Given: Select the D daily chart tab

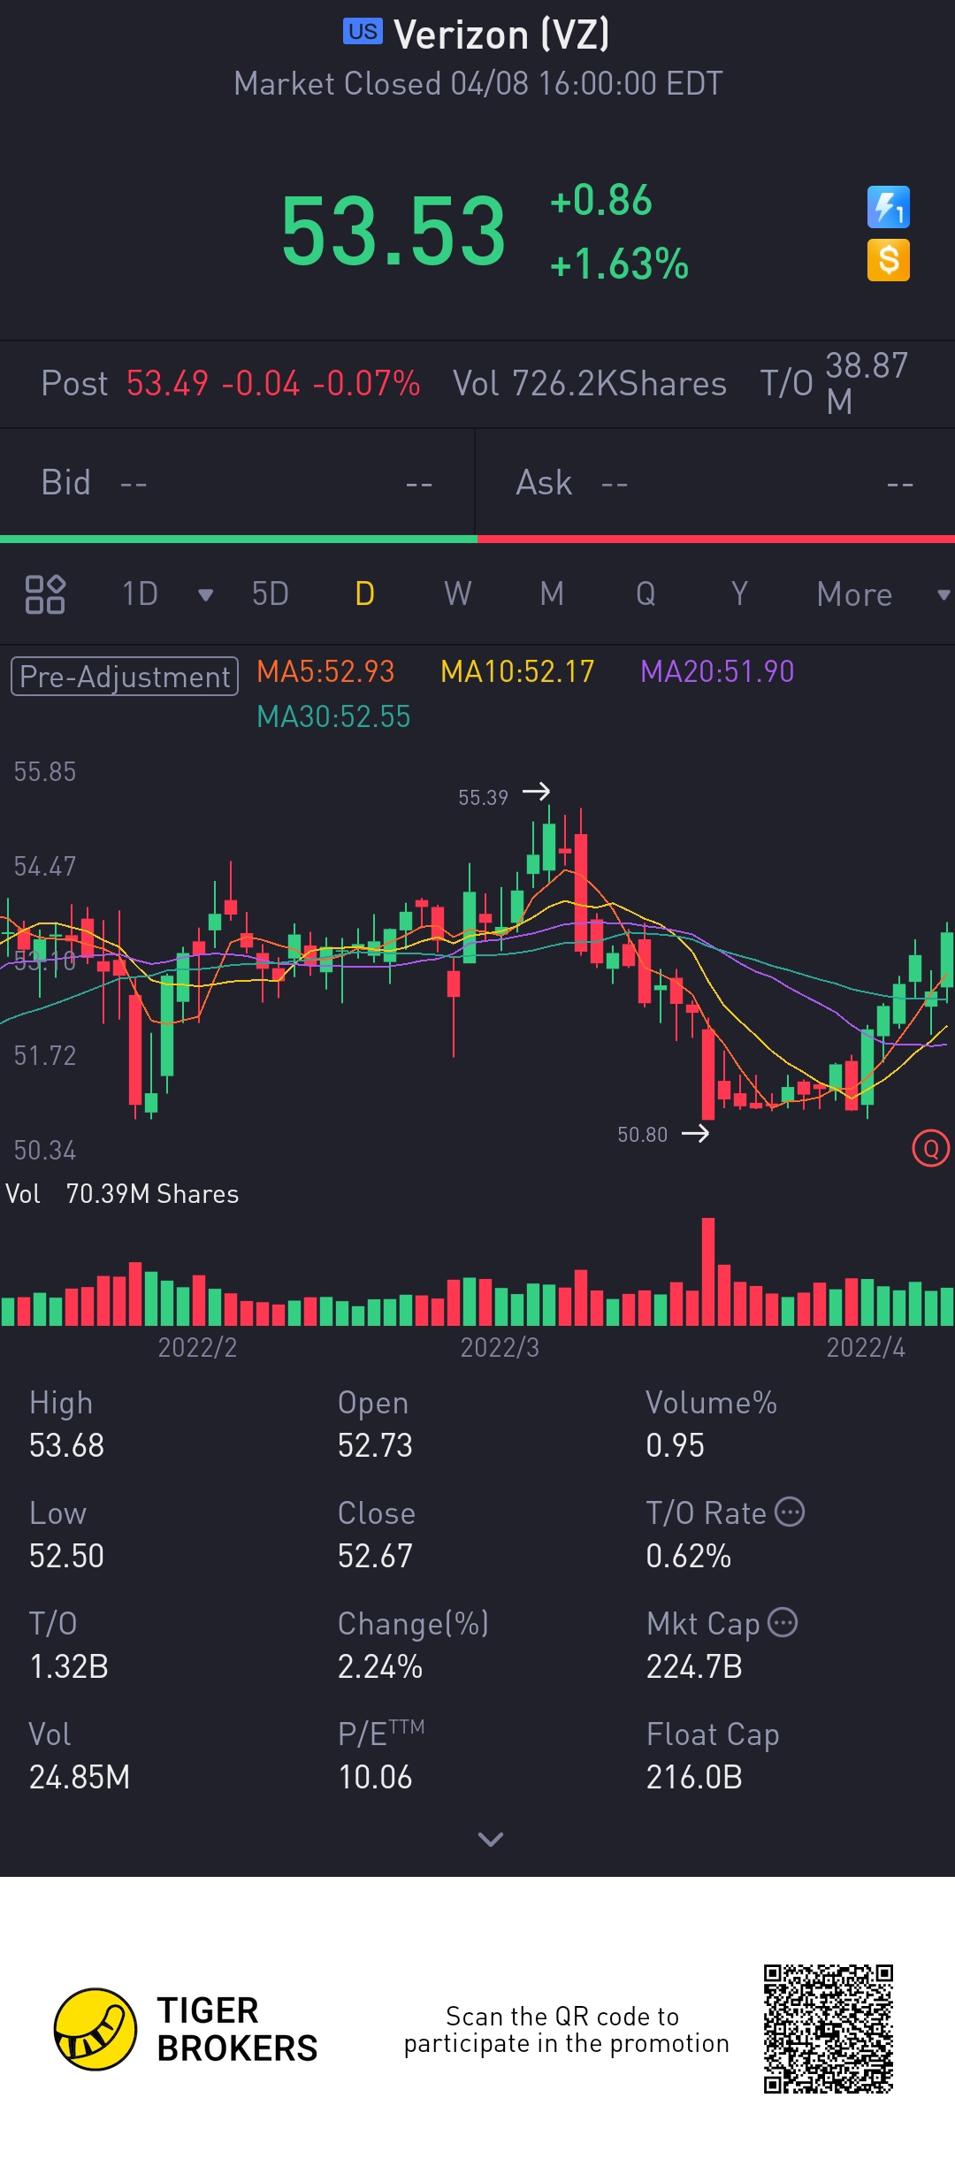Looking at the screenshot, I should click(x=364, y=594).
